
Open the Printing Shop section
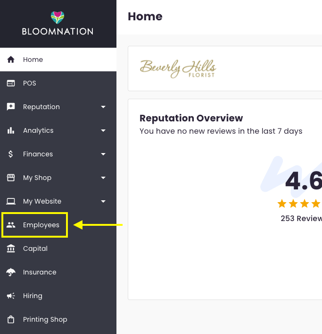58,319
